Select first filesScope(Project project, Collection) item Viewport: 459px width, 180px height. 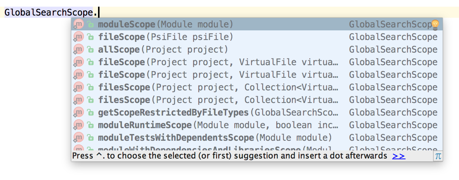[257, 87]
